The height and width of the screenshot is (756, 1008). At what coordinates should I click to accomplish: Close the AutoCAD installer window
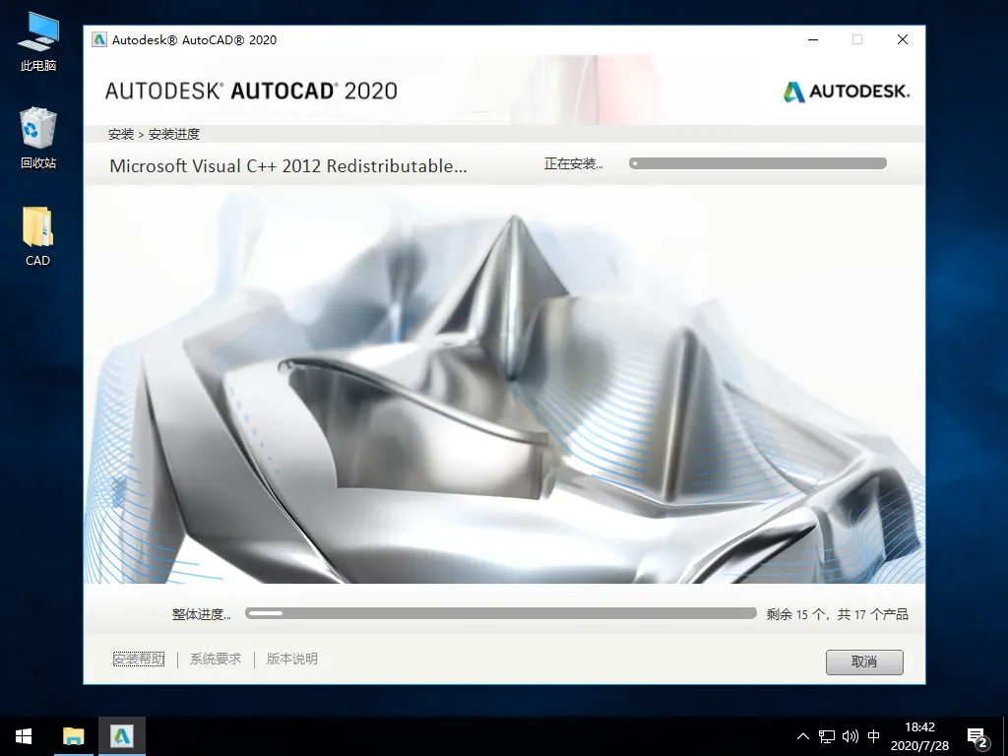[903, 39]
